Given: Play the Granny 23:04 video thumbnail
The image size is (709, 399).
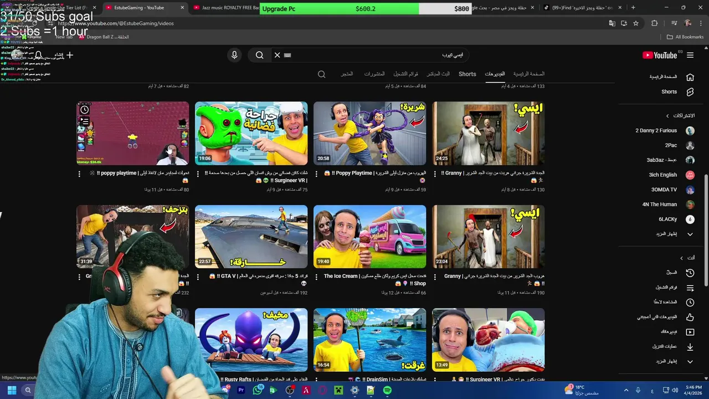Looking at the screenshot, I should (488, 237).
